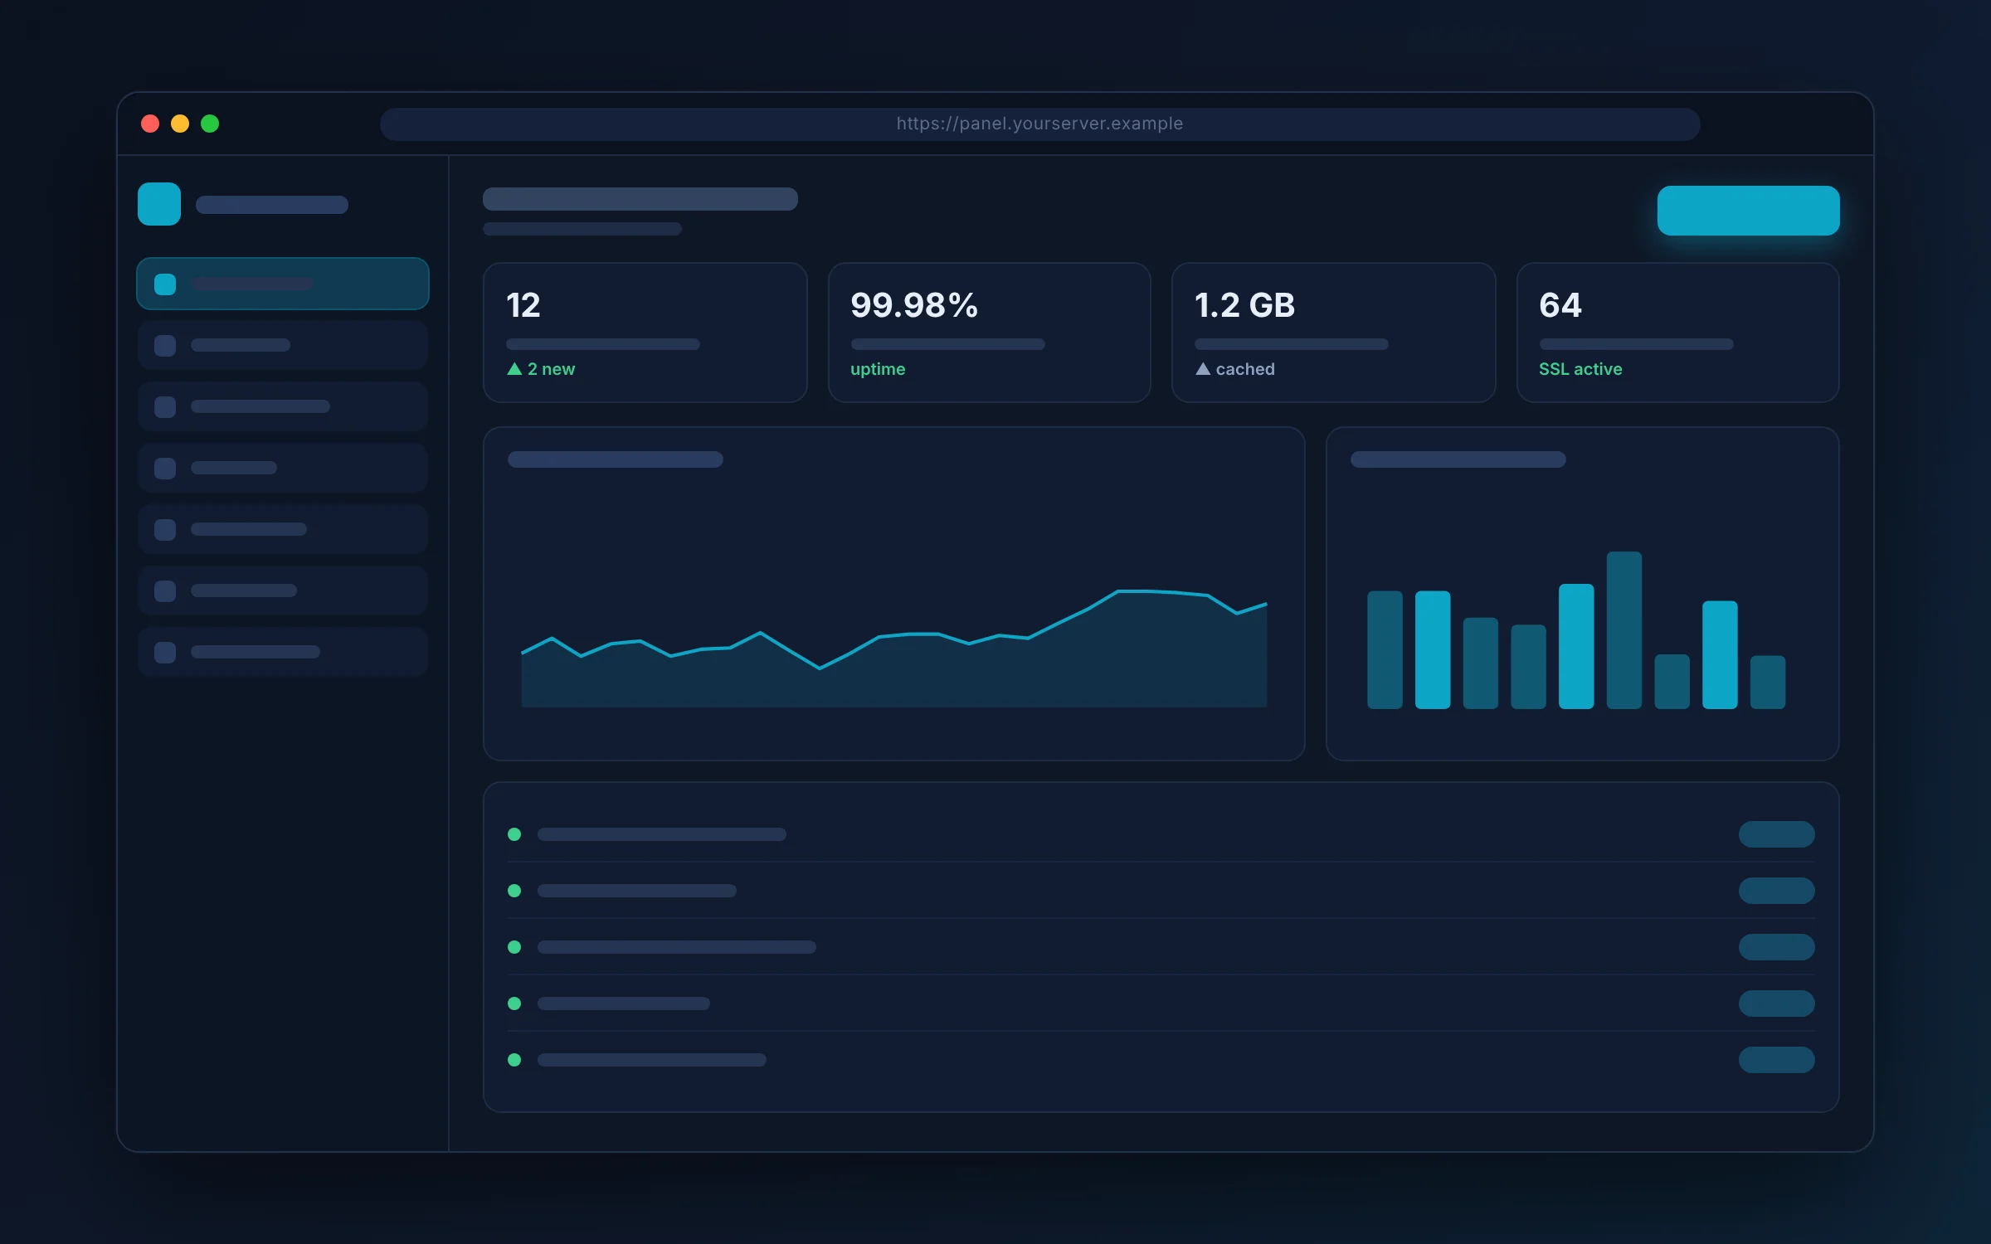Click the "cached" label text
Viewport: 1991px width, 1244px height.
pos(1245,369)
